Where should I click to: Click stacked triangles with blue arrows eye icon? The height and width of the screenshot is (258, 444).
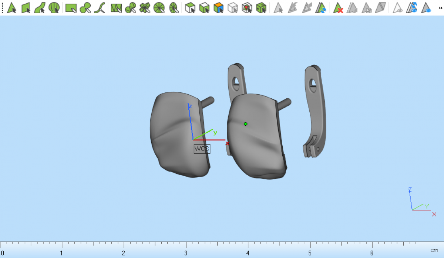click(x=412, y=8)
